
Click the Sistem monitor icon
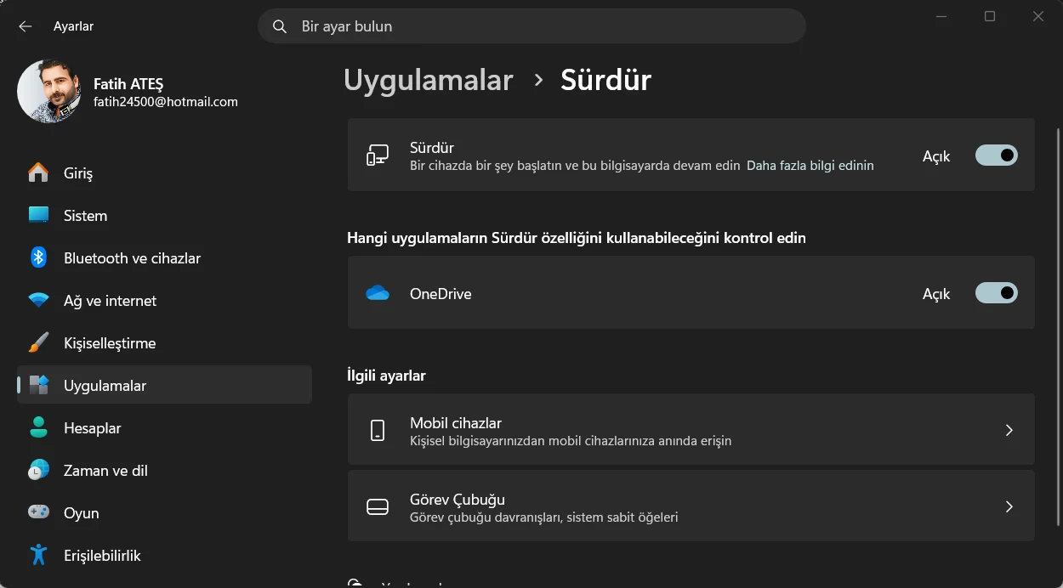38,215
